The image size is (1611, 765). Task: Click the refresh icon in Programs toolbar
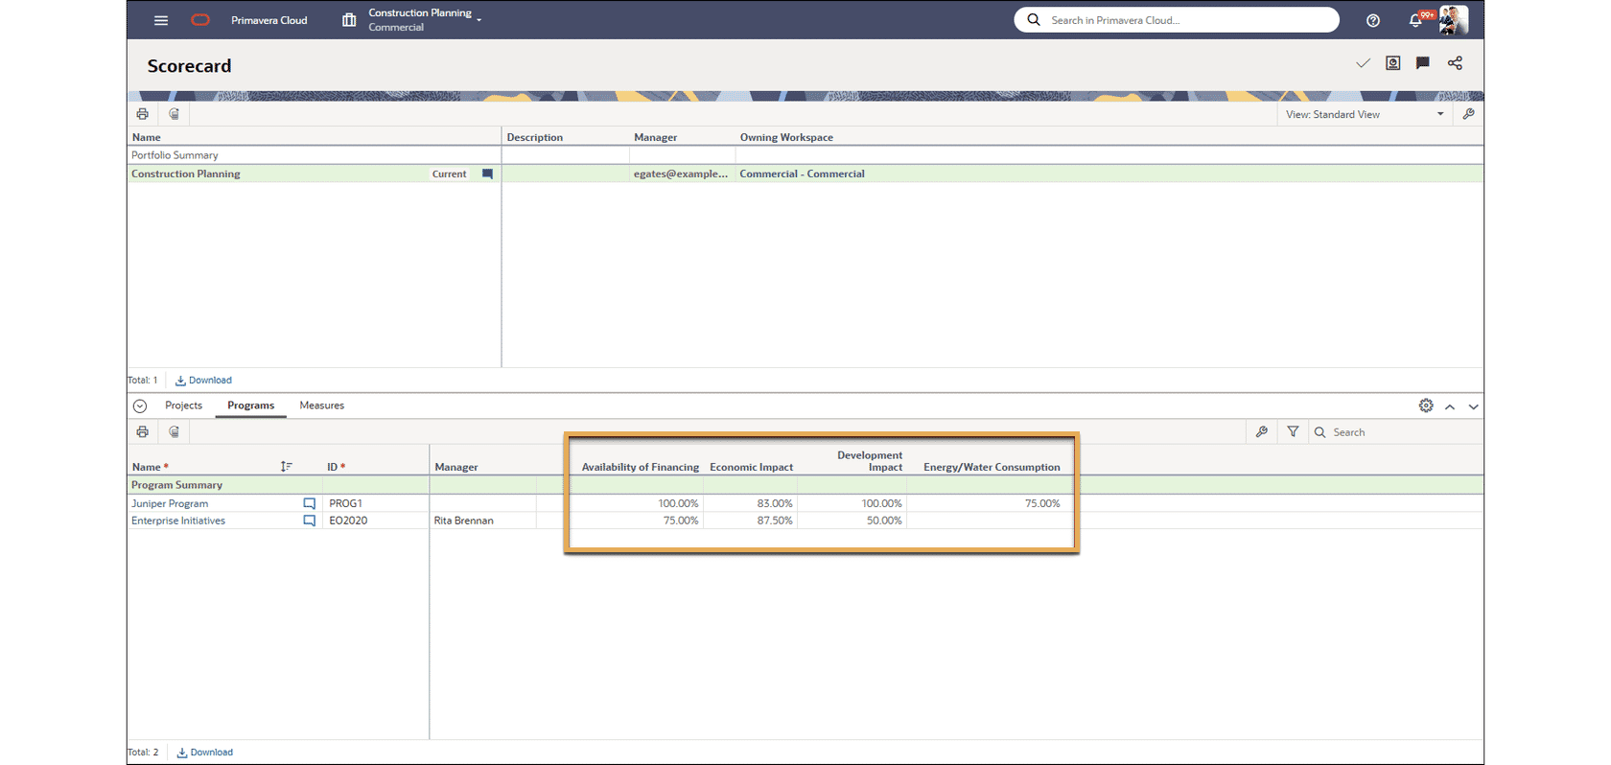(x=174, y=432)
